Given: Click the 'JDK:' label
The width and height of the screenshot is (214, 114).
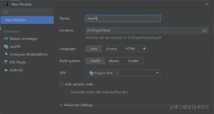Looking at the screenshot, I should 63,73.
